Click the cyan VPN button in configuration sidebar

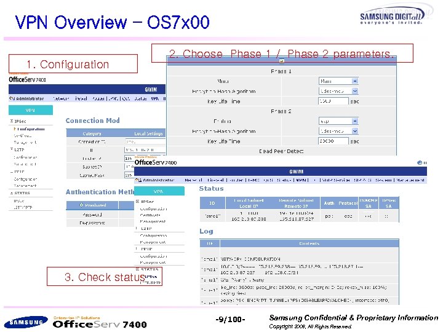[31, 110]
